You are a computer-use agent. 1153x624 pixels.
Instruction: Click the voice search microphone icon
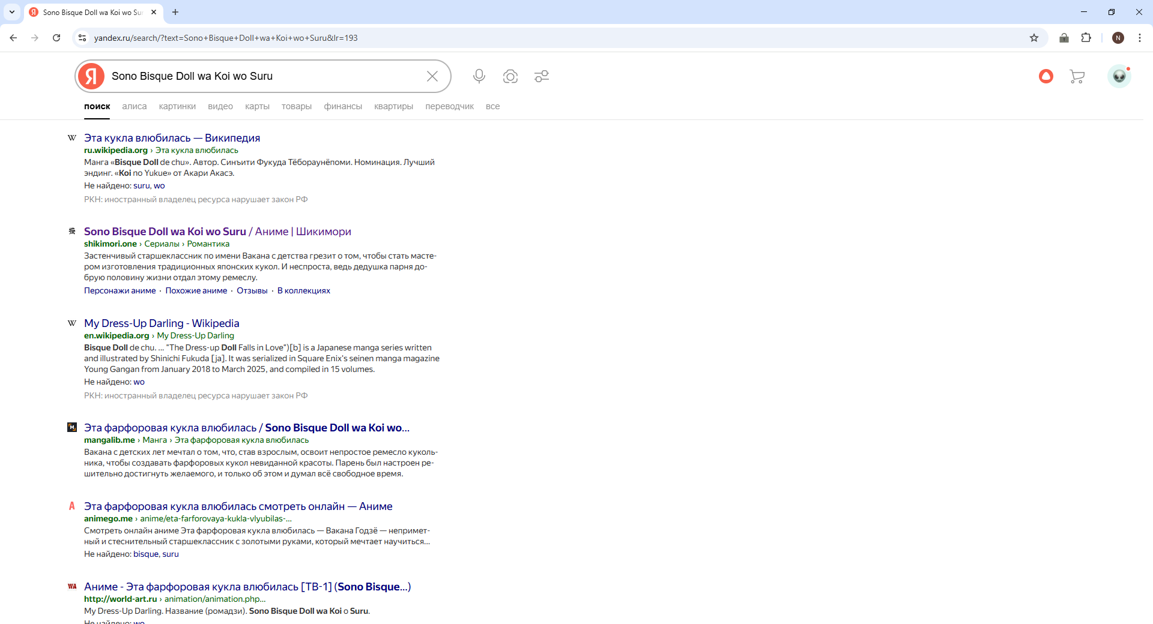click(479, 76)
